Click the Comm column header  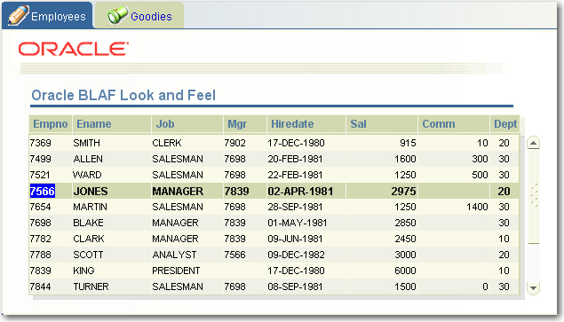(453, 124)
